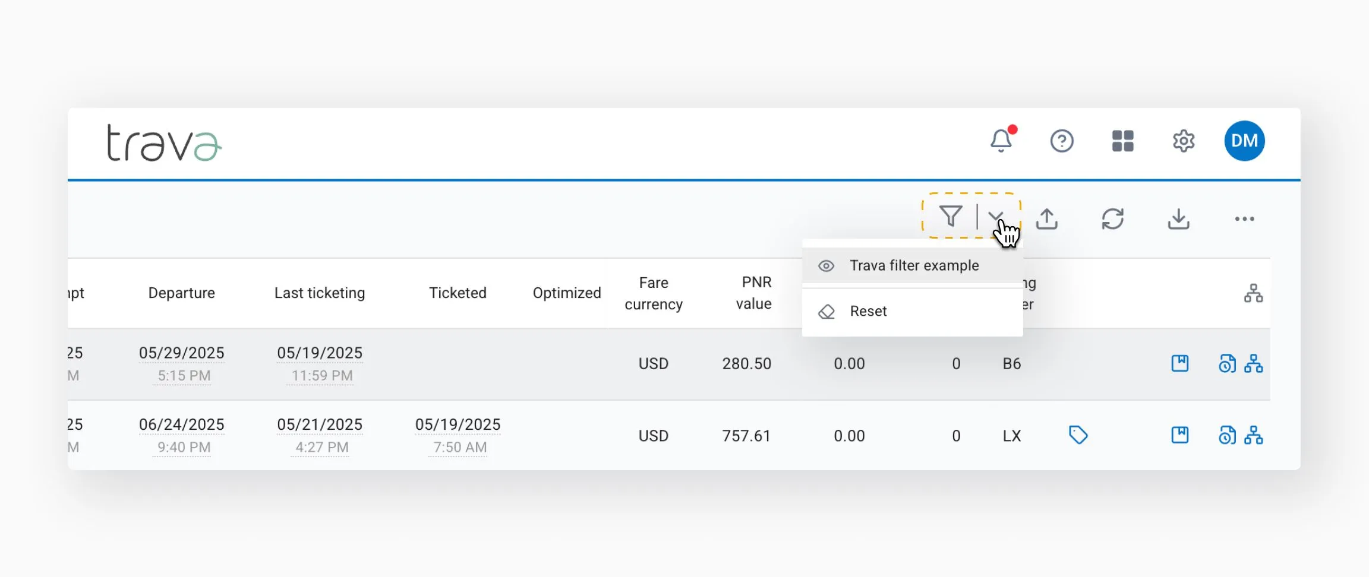Image resolution: width=1369 pixels, height=577 pixels.
Task: Open the three-dots more options menu
Action: pyautogui.click(x=1244, y=218)
